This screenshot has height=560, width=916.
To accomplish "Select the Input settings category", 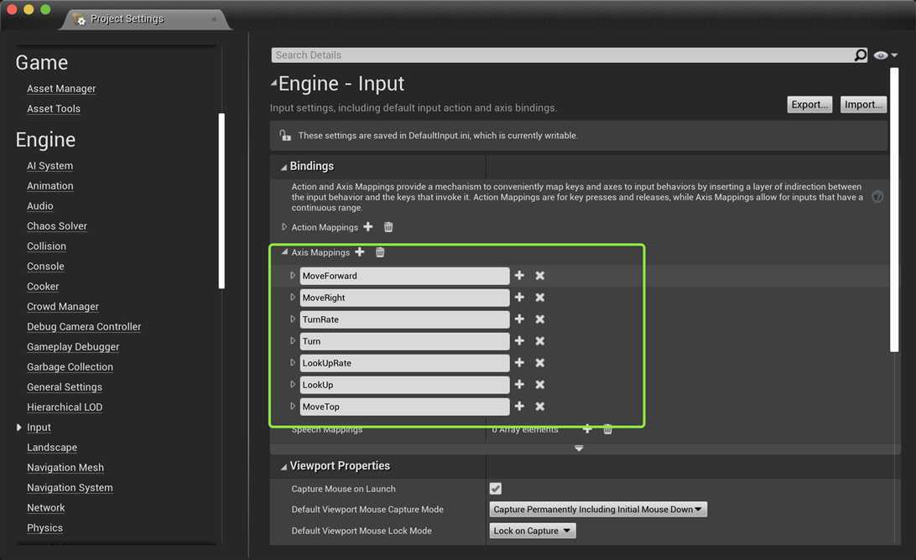I will coord(39,428).
